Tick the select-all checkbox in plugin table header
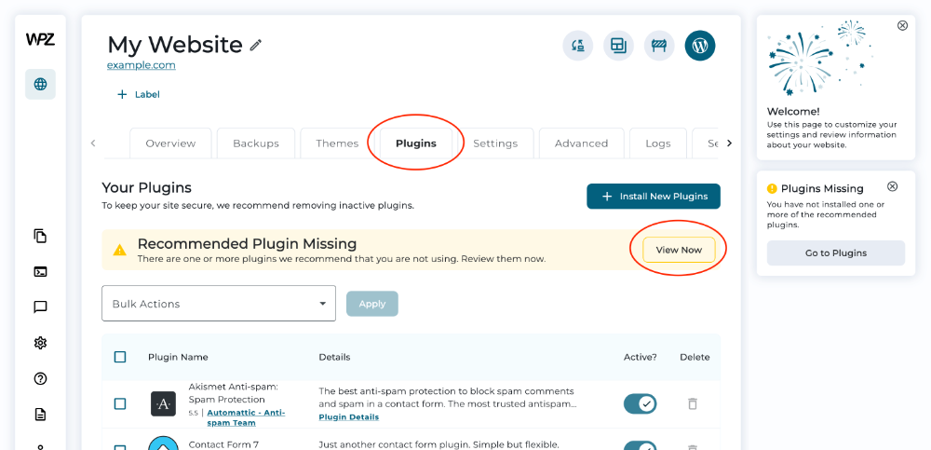This screenshot has width=931, height=450. pos(120,357)
